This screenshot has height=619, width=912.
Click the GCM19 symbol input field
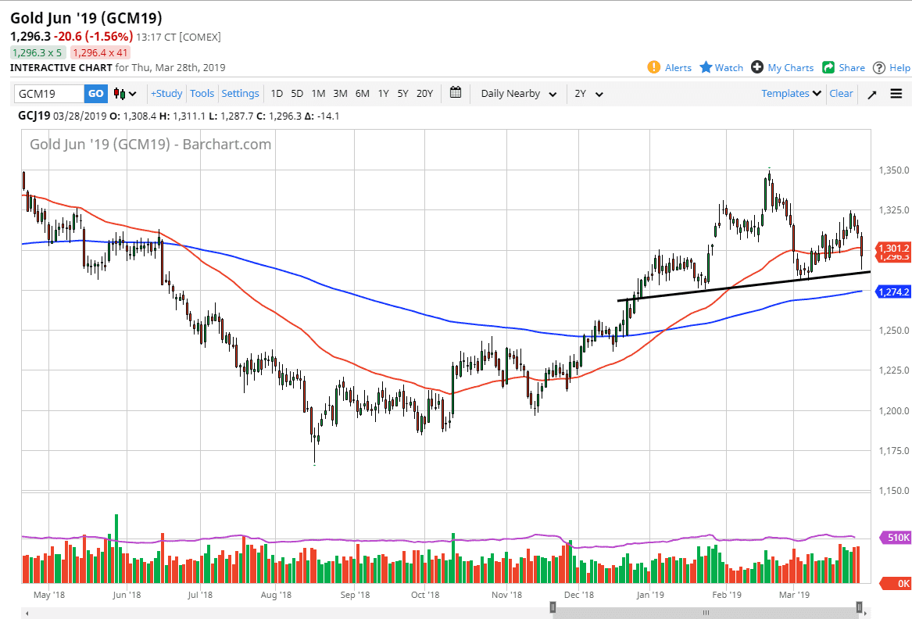[49, 94]
